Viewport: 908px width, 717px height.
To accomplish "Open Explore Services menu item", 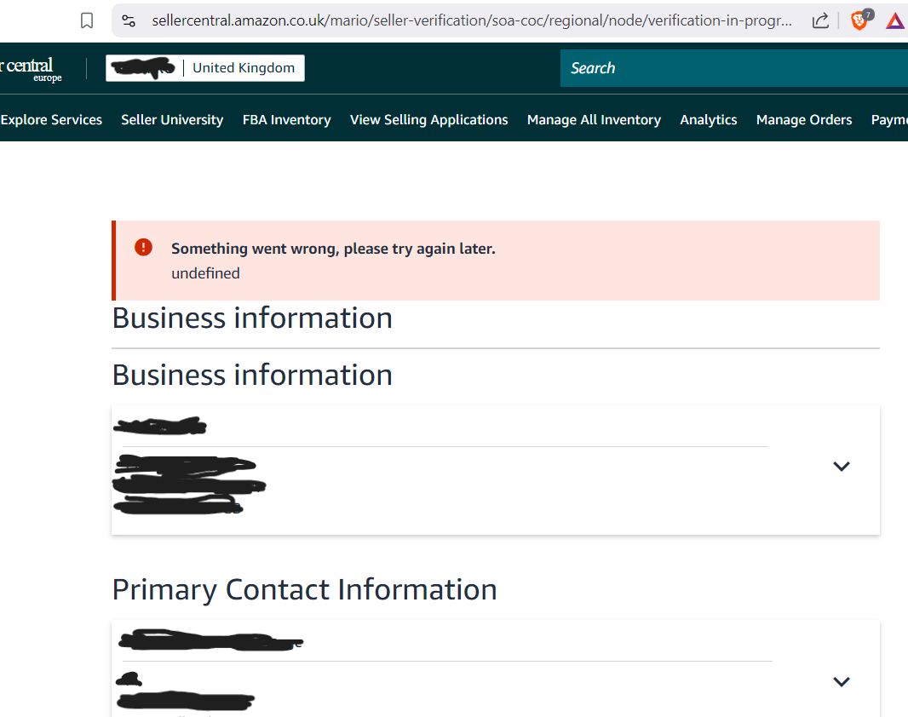I will point(51,120).
